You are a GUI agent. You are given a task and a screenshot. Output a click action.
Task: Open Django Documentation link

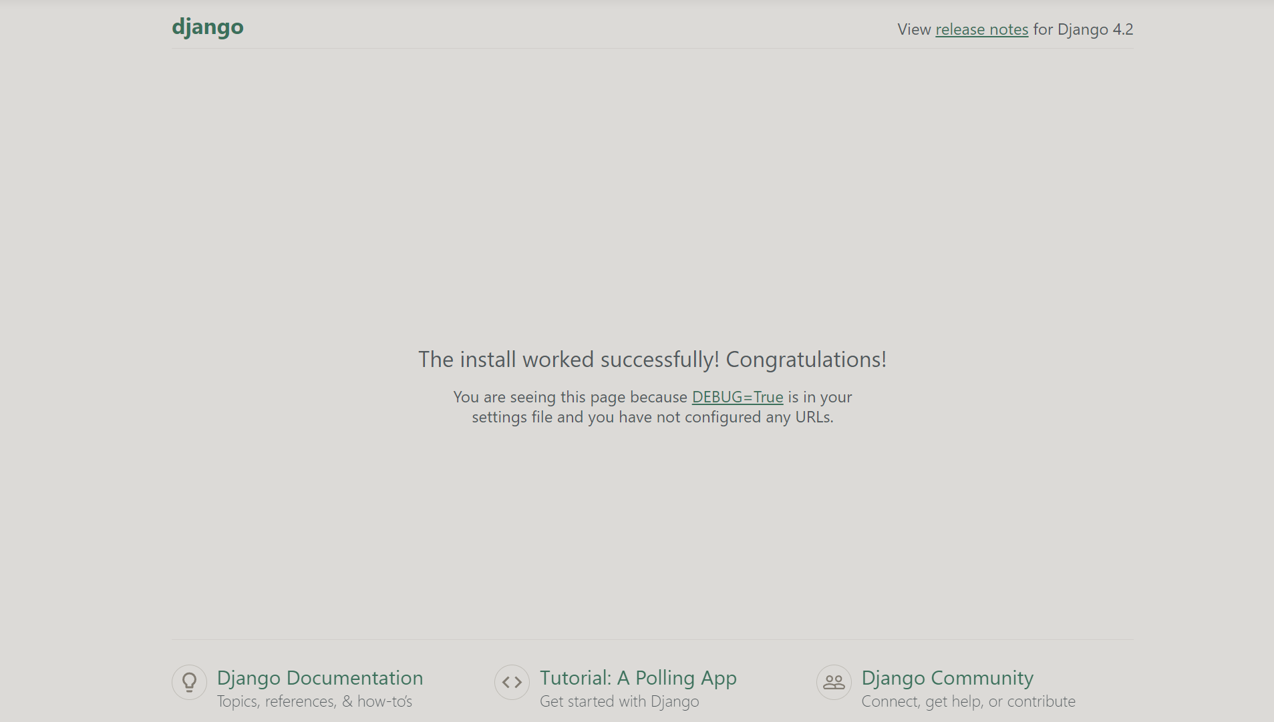point(320,678)
